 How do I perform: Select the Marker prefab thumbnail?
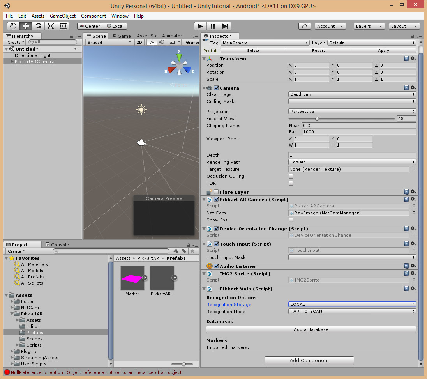[132, 278]
